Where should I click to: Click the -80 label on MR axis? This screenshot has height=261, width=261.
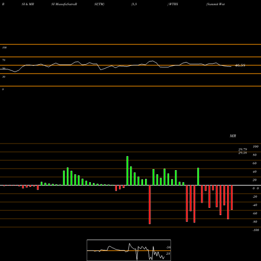click(x=255, y=222)
